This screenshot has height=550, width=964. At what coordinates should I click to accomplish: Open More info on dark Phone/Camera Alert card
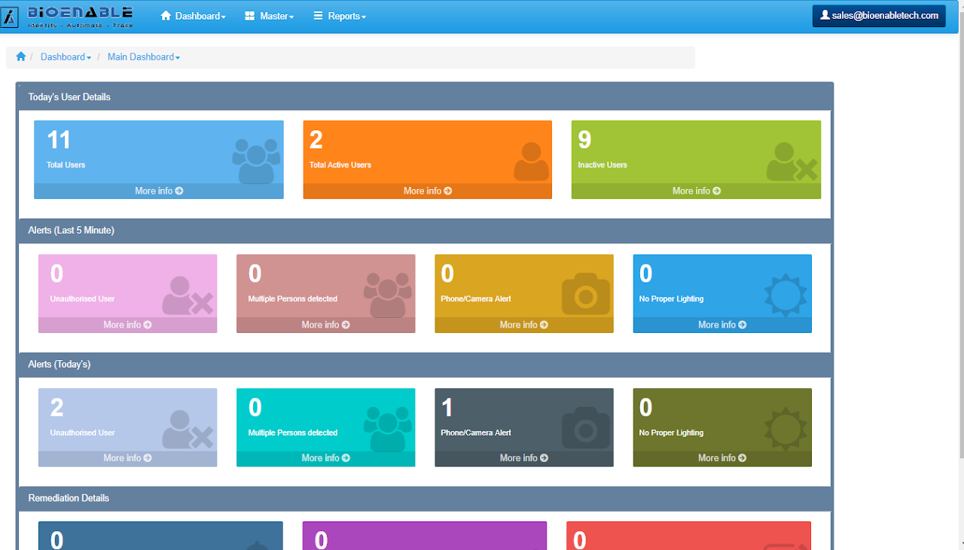(524, 458)
